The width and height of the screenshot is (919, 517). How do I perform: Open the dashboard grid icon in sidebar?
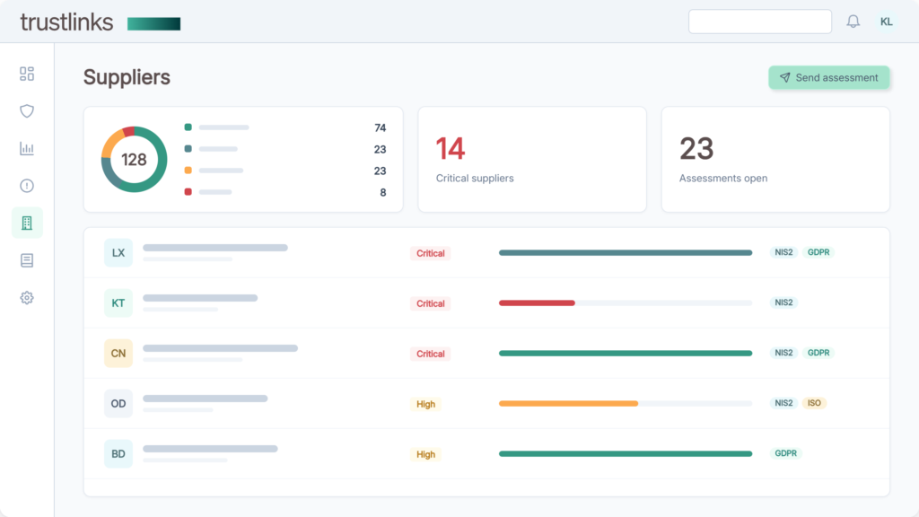(x=27, y=74)
